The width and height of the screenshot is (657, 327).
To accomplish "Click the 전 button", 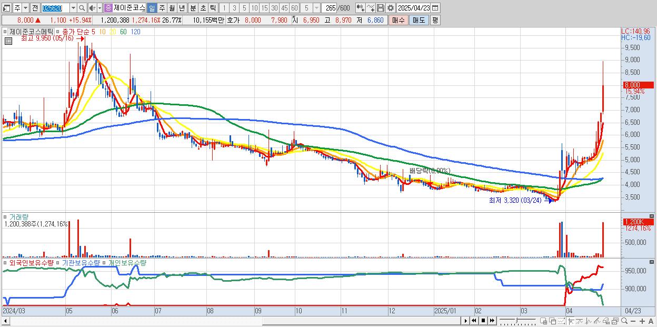I will coord(35,8).
